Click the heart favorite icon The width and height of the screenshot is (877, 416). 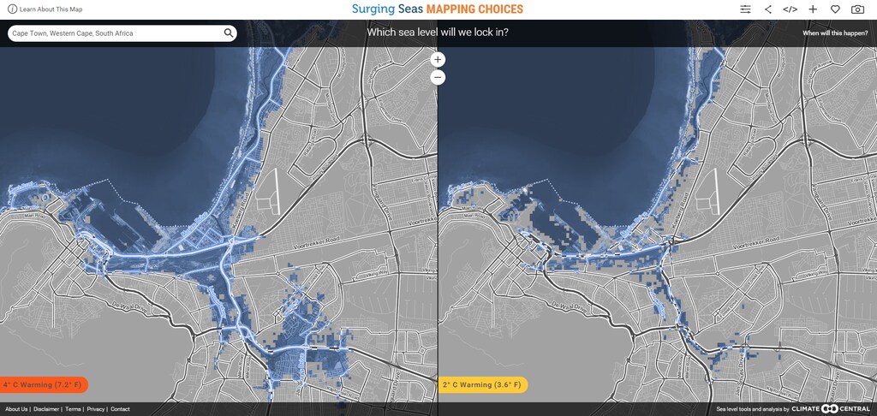point(835,9)
